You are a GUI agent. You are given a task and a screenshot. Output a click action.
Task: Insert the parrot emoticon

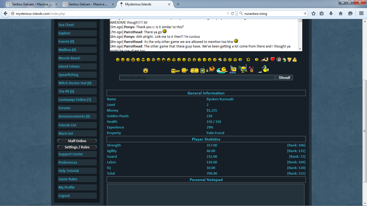pos(284,60)
